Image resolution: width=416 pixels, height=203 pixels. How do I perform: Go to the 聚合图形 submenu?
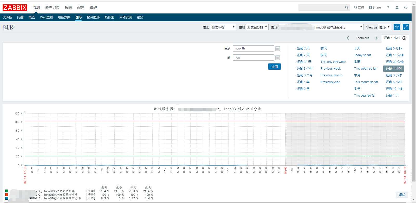pyautogui.click(x=93, y=17)
